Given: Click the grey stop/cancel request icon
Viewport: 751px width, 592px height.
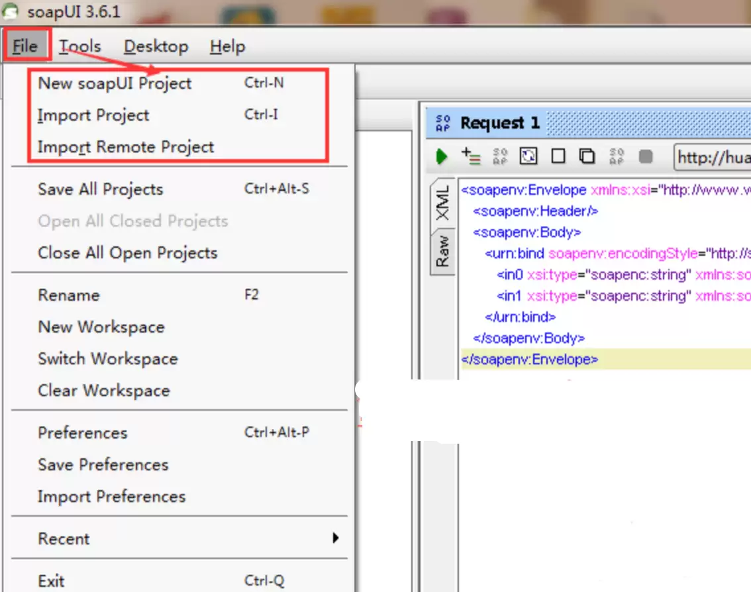Looking at the screenshot, I should coord(646,156).
